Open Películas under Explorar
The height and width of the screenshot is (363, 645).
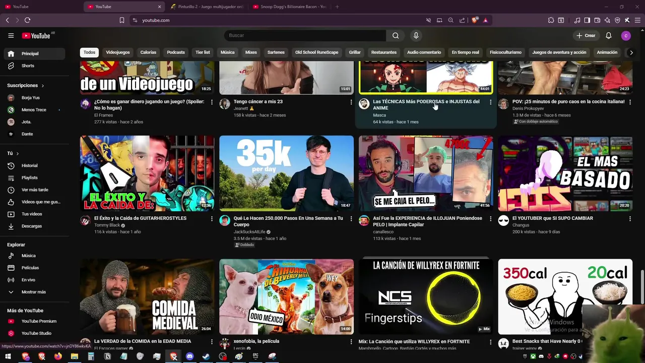[34, 268]
